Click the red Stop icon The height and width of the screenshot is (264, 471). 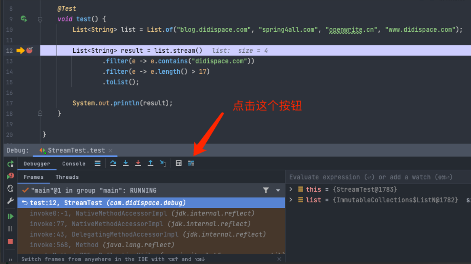(x=11, y=241)
